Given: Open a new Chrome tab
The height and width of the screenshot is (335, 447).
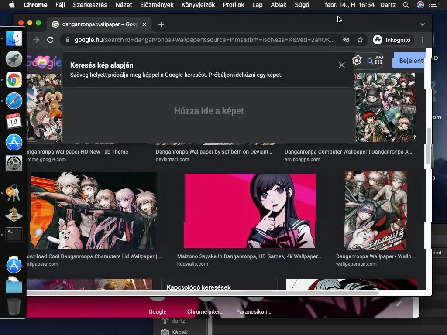Looking at the screenshot, I should (x=161, y=24).
